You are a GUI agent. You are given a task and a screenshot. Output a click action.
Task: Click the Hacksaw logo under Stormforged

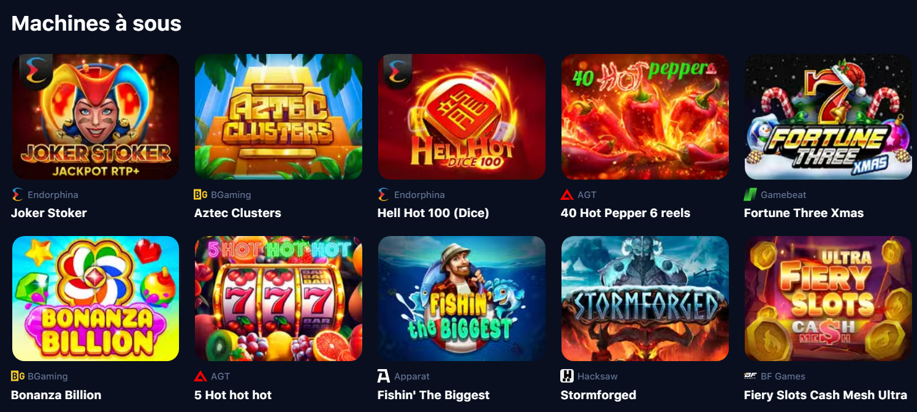coord(567,376)
